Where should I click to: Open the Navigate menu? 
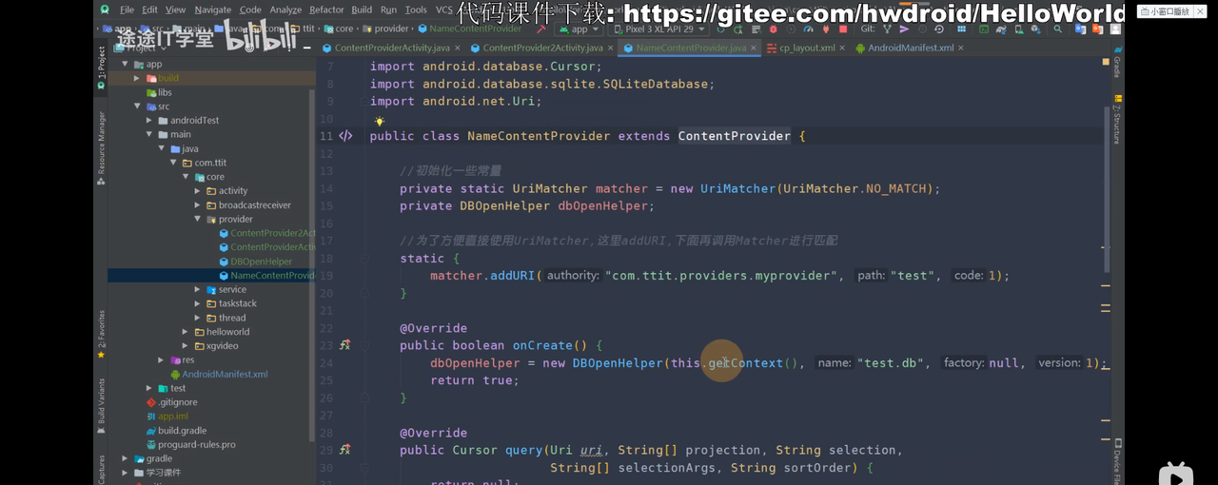point(212,10)
